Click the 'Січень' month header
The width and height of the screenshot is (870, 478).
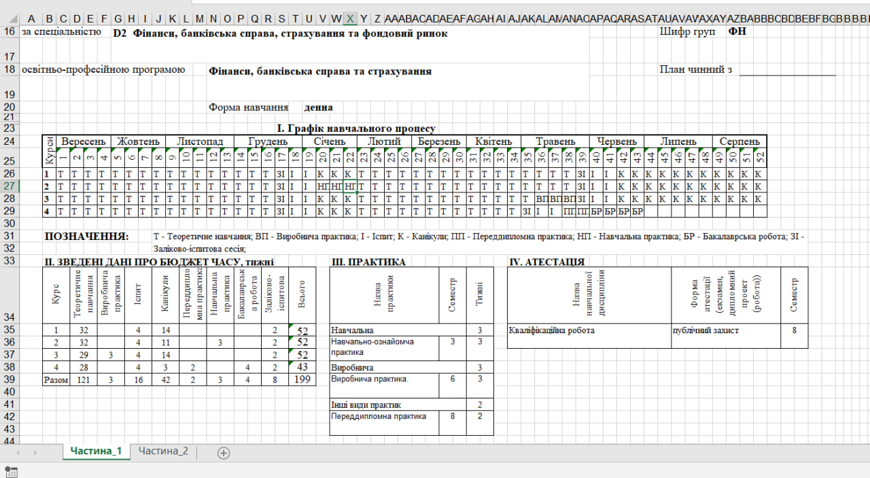(329, 141)
